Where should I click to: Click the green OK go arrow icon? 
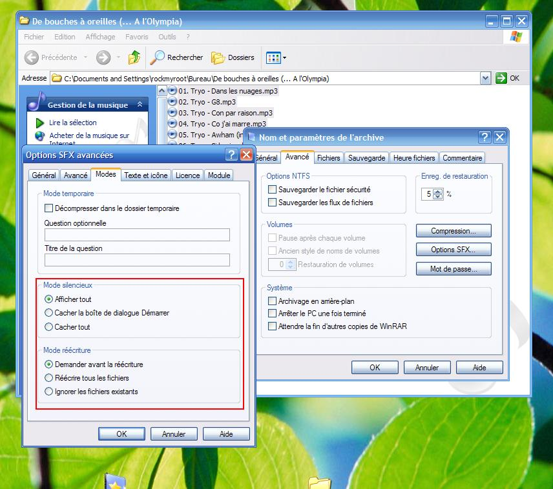(x=501, y=78)
